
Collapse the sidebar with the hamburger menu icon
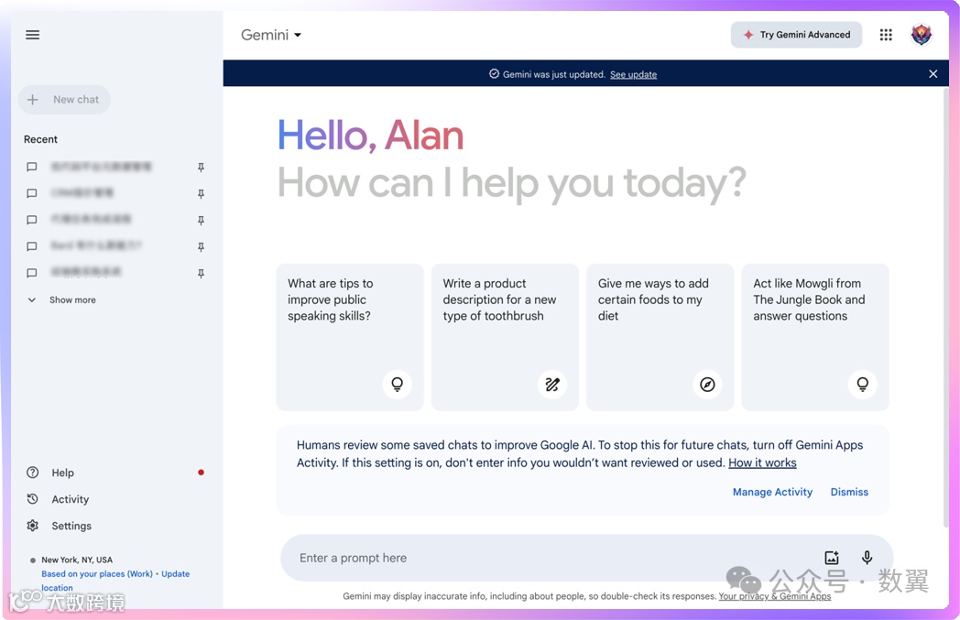click(32, 35)
